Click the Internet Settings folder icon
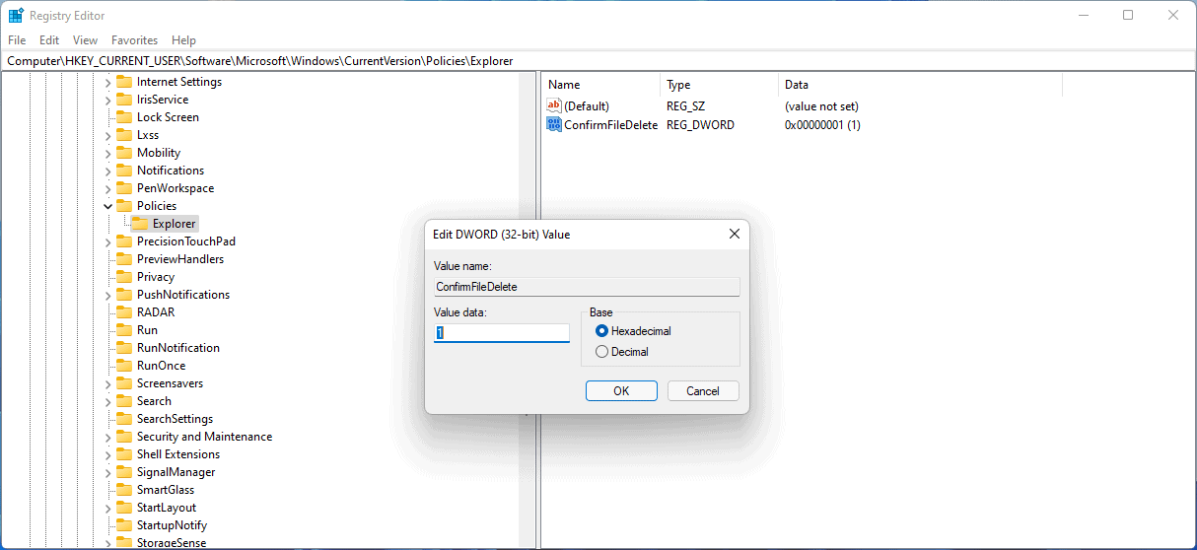The width and height of the screenshot is (1197, 550). click(x=124, y=82)
